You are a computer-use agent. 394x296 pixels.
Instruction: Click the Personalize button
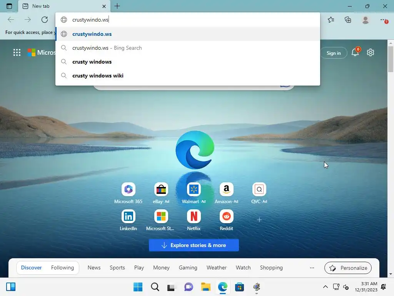click(x=348, y=268)
